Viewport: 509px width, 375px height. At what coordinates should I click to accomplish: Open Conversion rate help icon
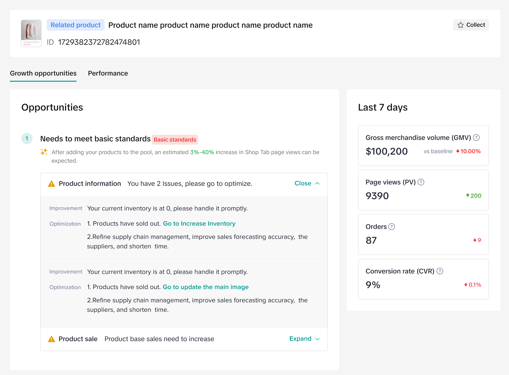pyautogui.click(x=440, y=271)
